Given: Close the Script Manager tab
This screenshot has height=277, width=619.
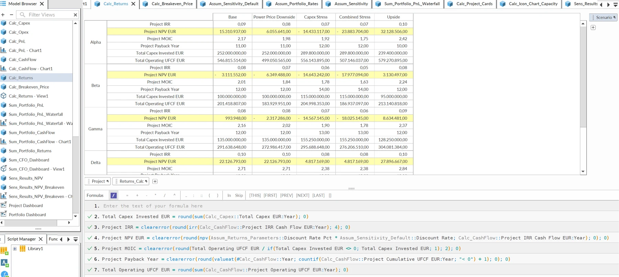Looking at the screenshot, I should pyautogui.click(x=41, y=239).
